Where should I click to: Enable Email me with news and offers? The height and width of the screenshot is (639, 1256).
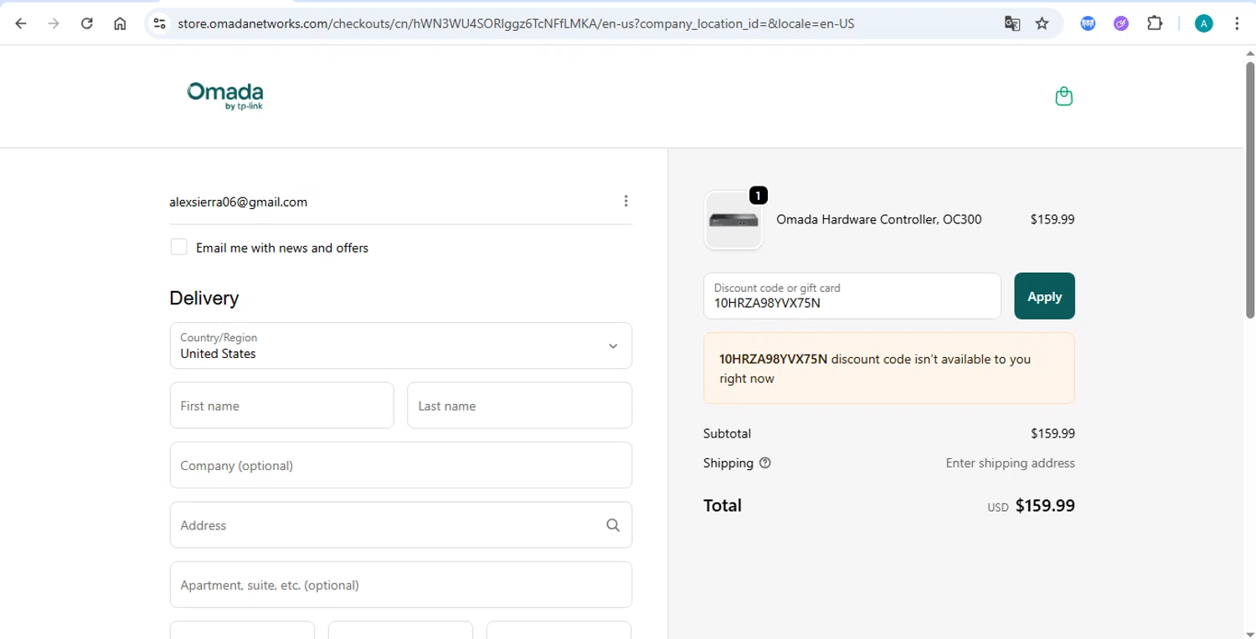click(x=178, y=247)
